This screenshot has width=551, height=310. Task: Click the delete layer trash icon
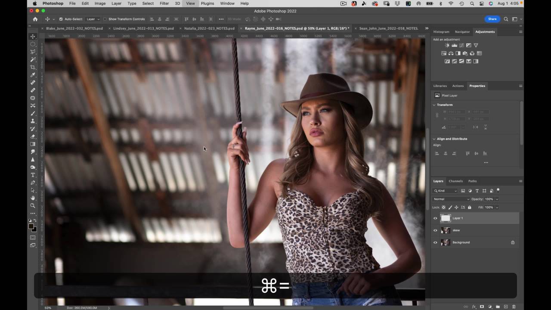[514, 307]
